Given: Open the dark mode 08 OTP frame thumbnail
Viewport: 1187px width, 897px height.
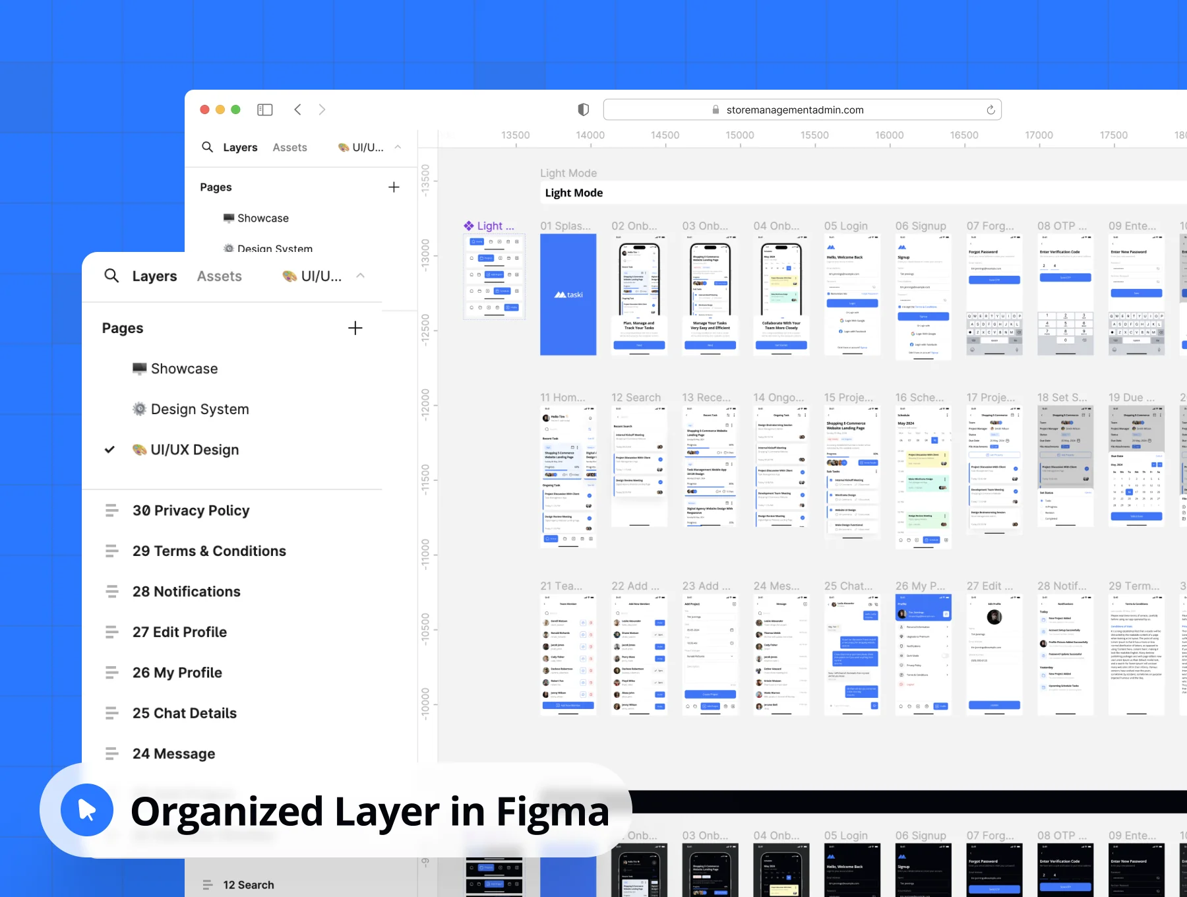Looking at the screenshot, I should pos(1065,871).
